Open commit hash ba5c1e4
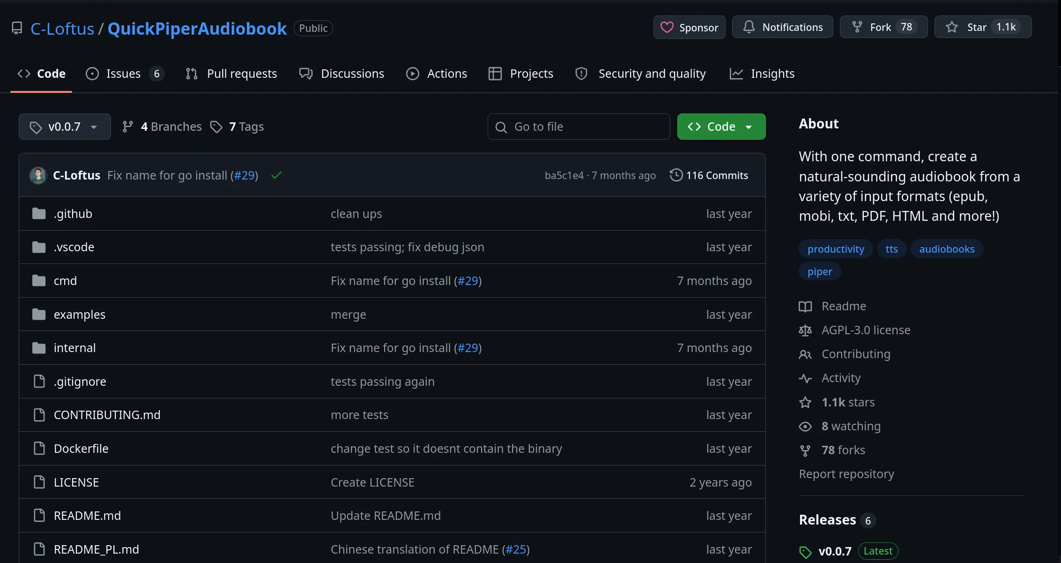The width and height of the screenshot is (1061, 563). (x=564, y=175)
